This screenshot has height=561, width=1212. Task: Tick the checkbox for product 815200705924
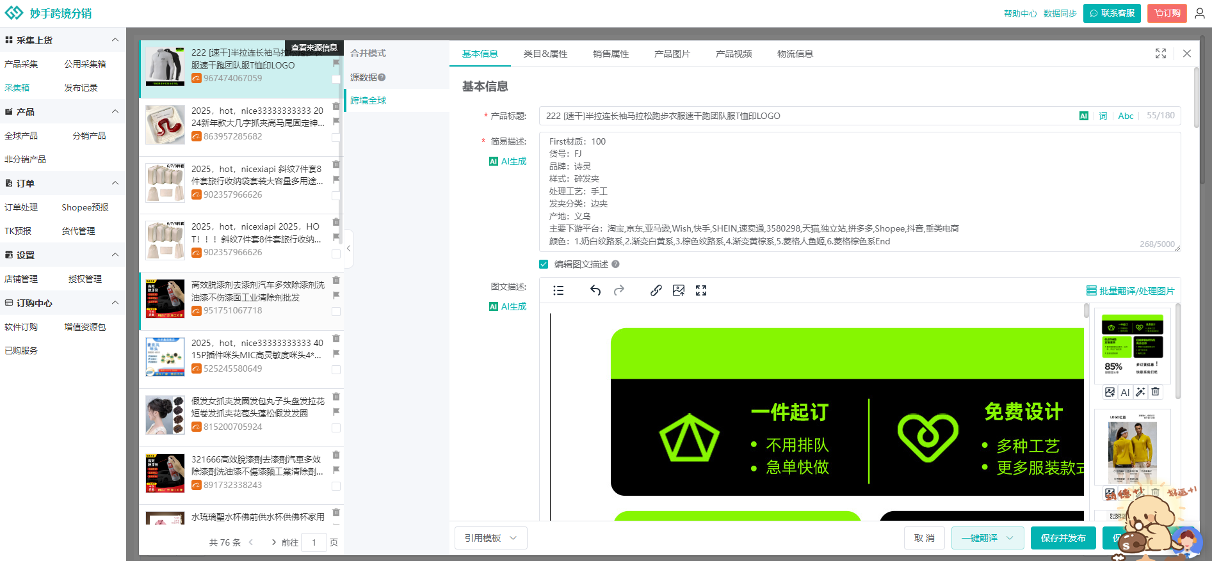coord(336,428)
